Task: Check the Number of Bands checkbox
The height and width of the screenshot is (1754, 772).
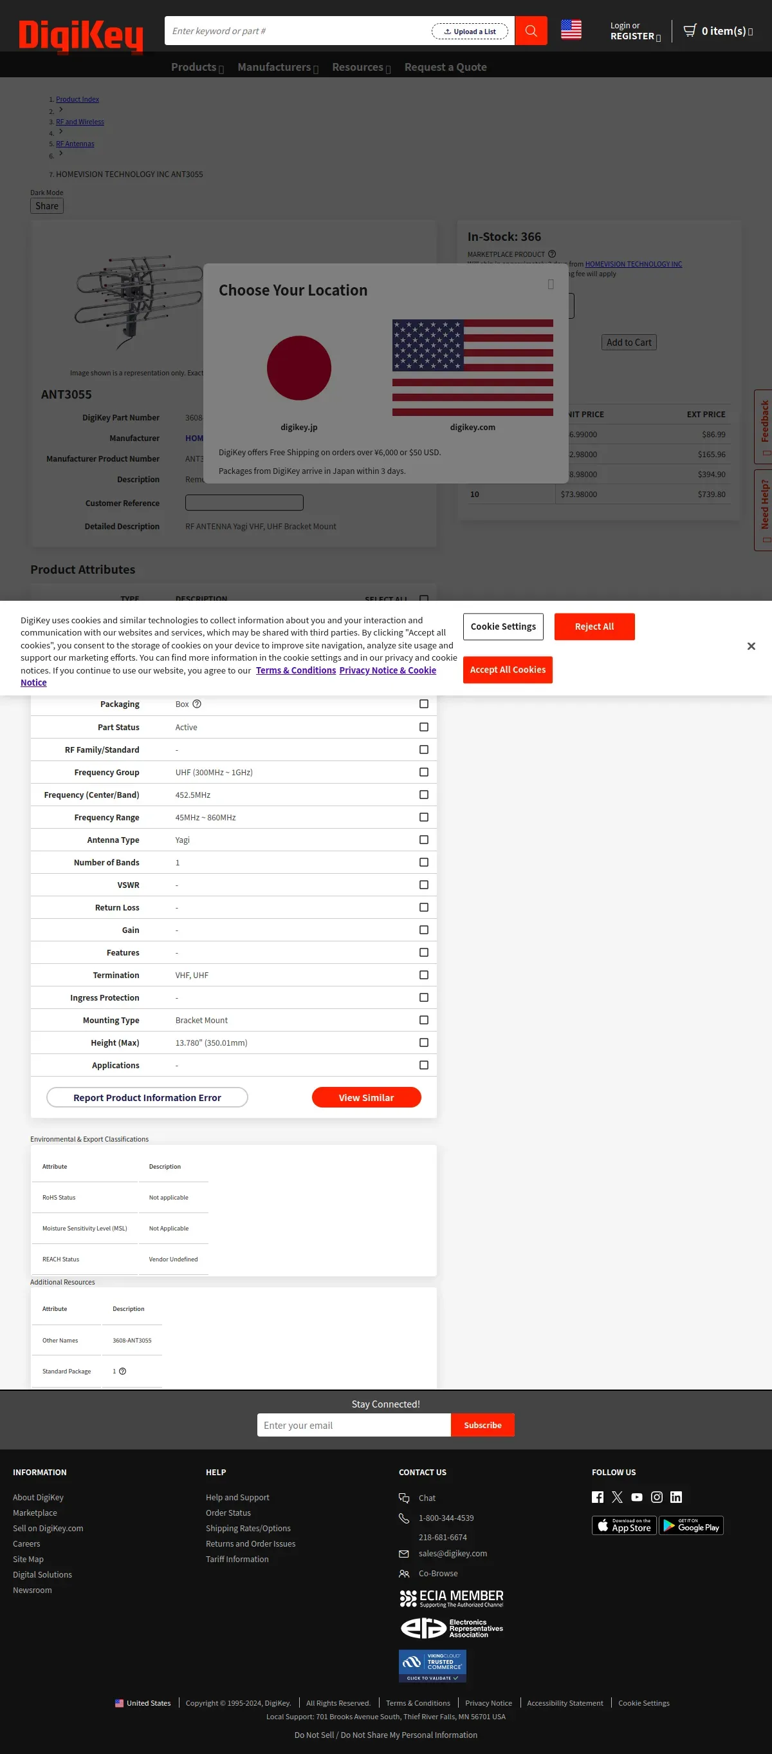Action: [424, 862]
